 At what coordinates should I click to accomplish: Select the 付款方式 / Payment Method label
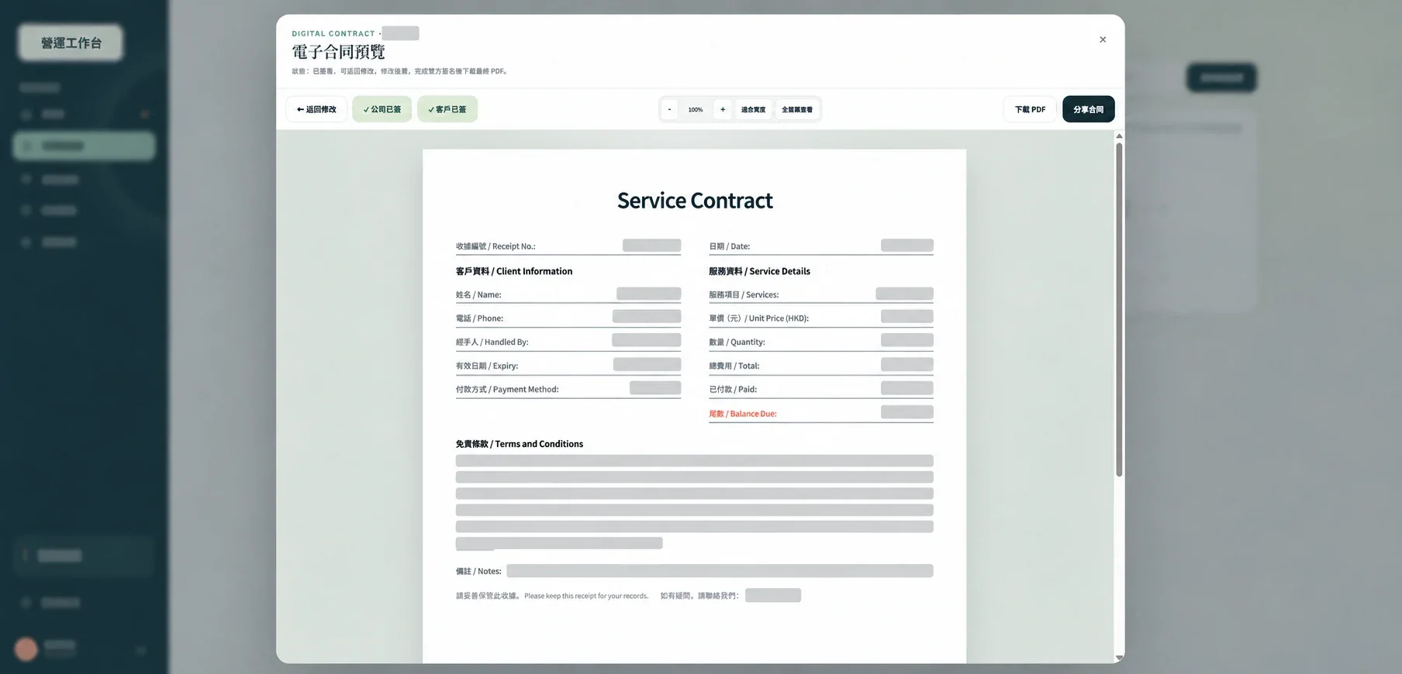coord(507,390)
